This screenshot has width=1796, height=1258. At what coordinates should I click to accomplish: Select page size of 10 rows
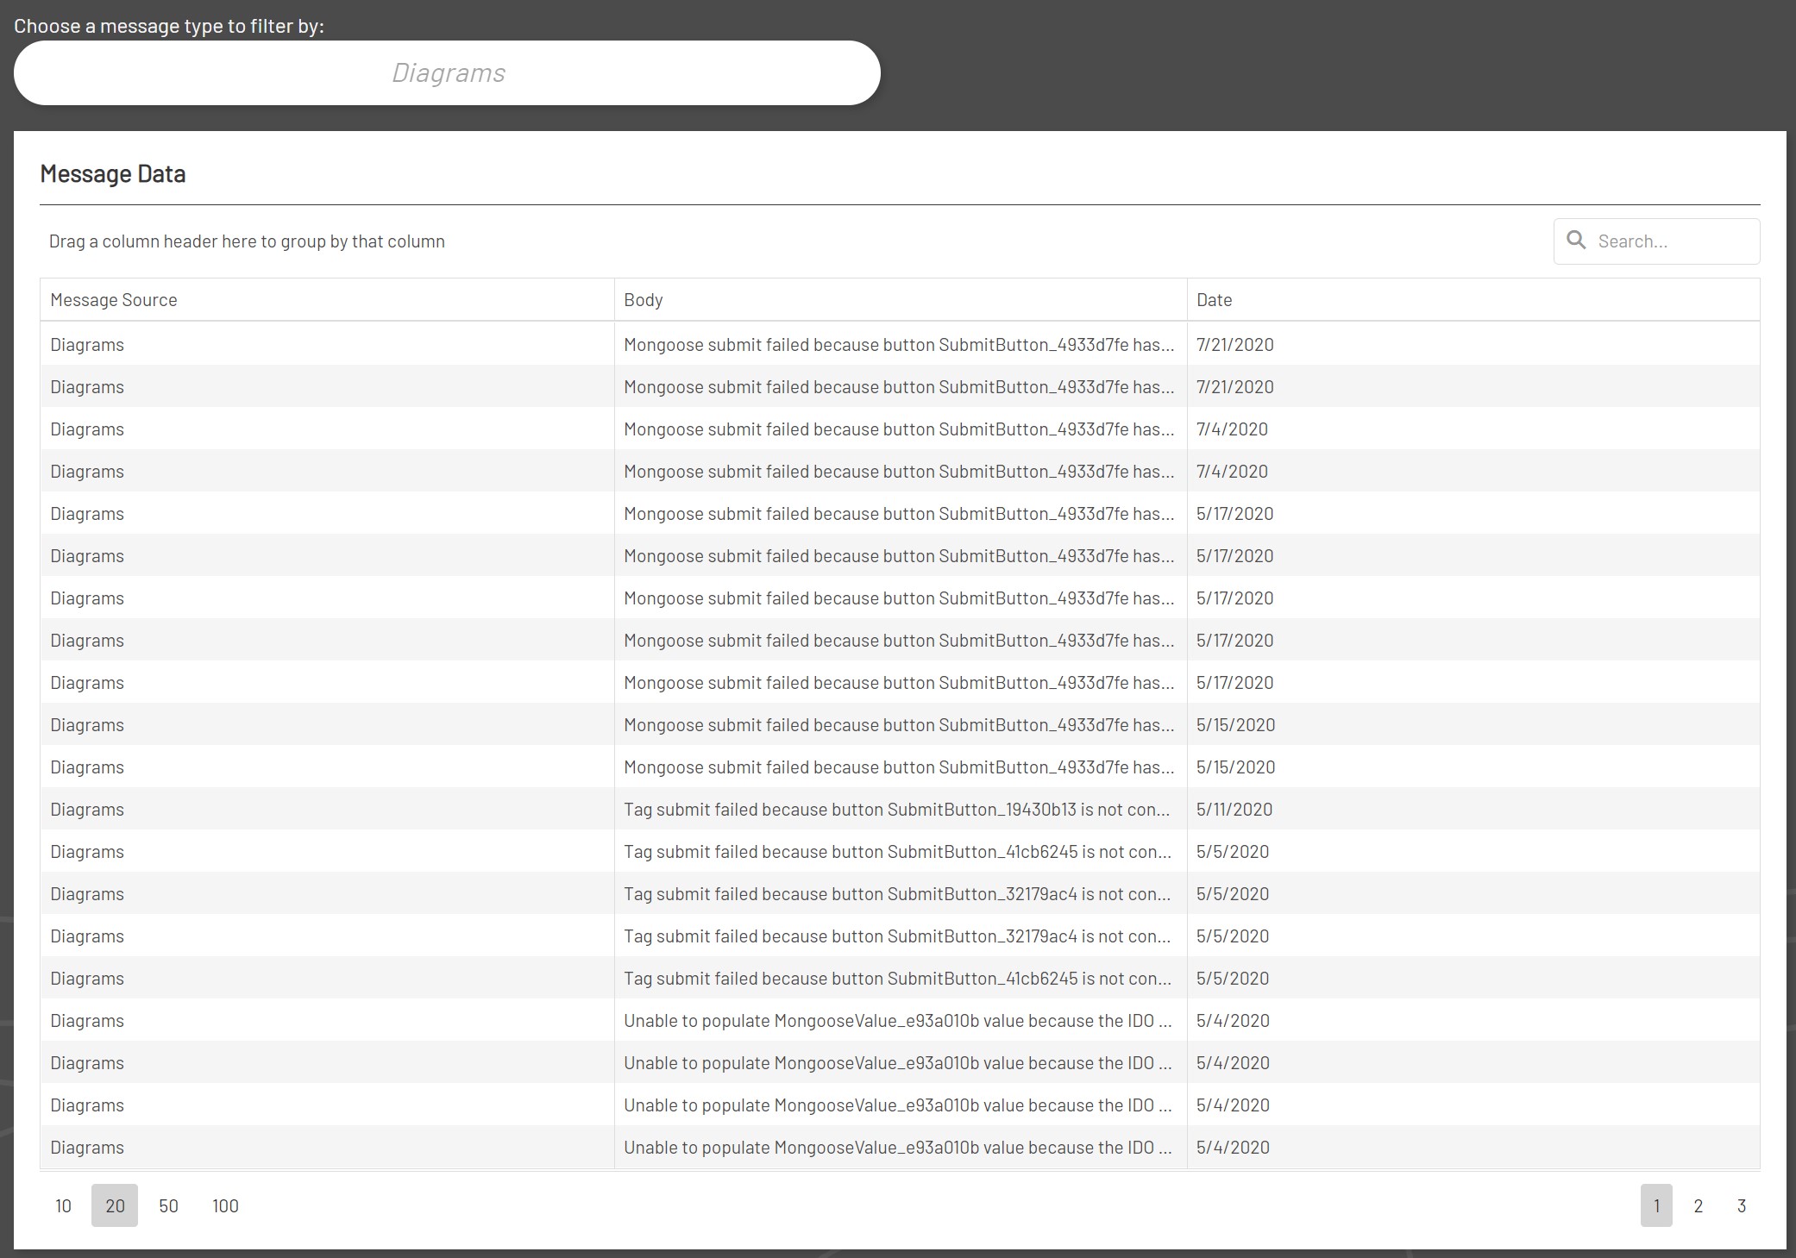click(x=63, y=1205)
